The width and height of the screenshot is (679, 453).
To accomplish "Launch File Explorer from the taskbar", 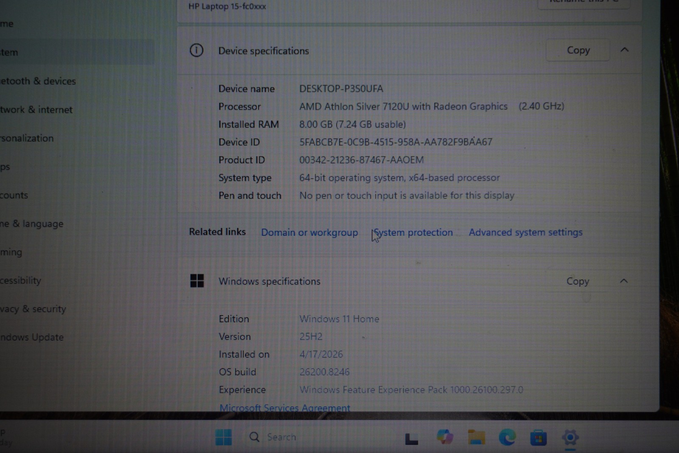I will pos(476,437).
